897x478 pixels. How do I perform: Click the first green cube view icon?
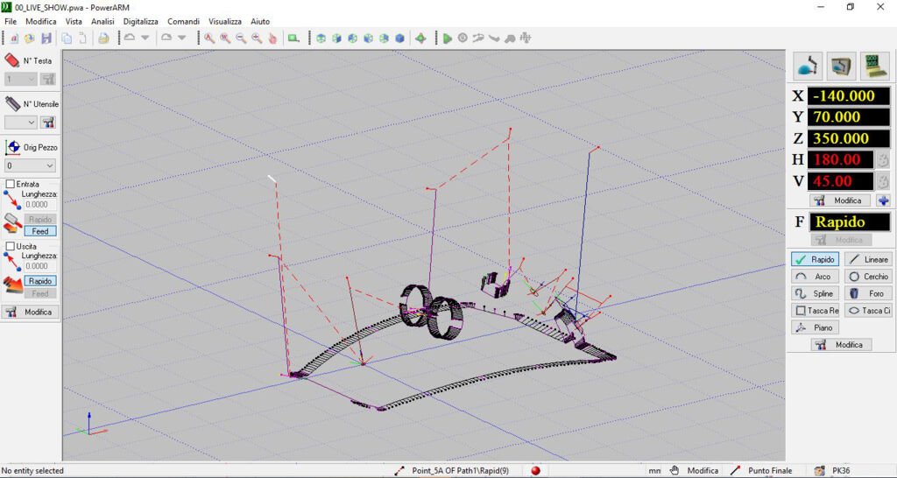[x=321, y=39]
